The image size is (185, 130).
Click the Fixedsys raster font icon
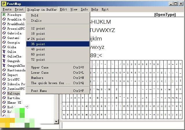[4, 15]
